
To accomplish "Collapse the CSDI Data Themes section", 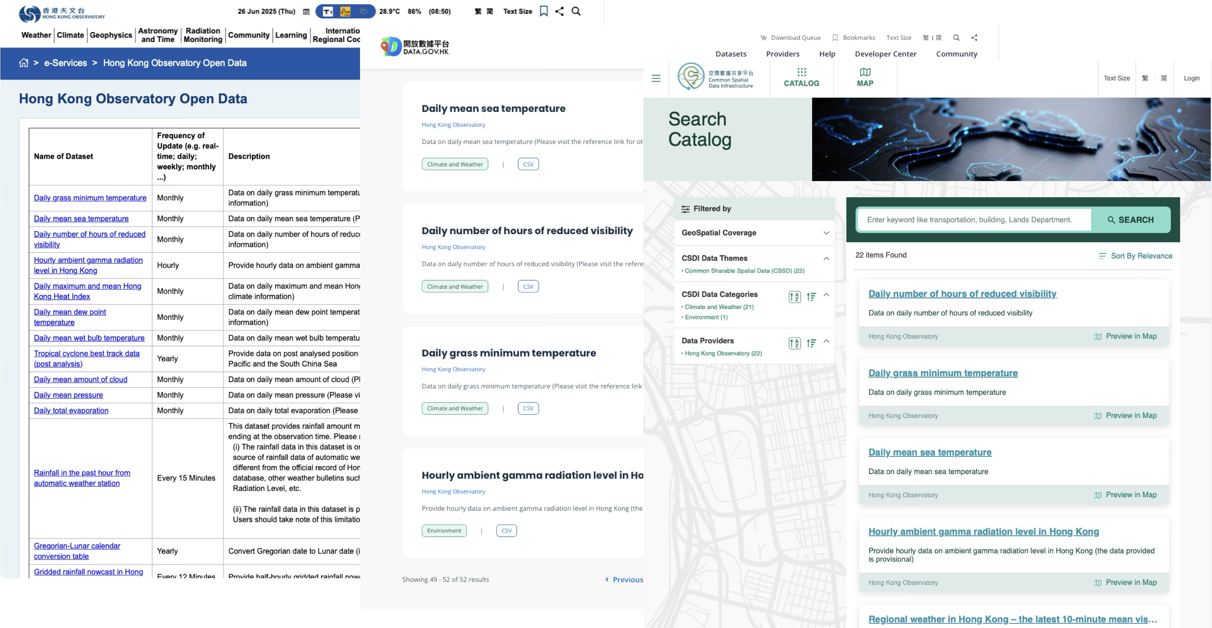I will point(826,259).
